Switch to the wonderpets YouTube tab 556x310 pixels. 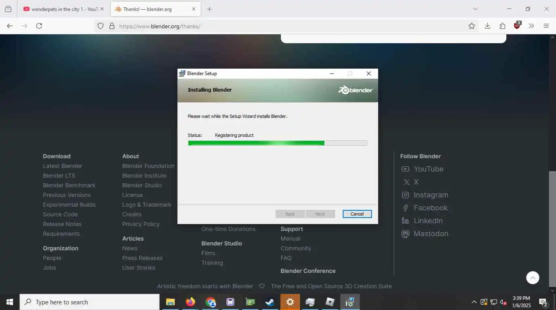point(60,9)
